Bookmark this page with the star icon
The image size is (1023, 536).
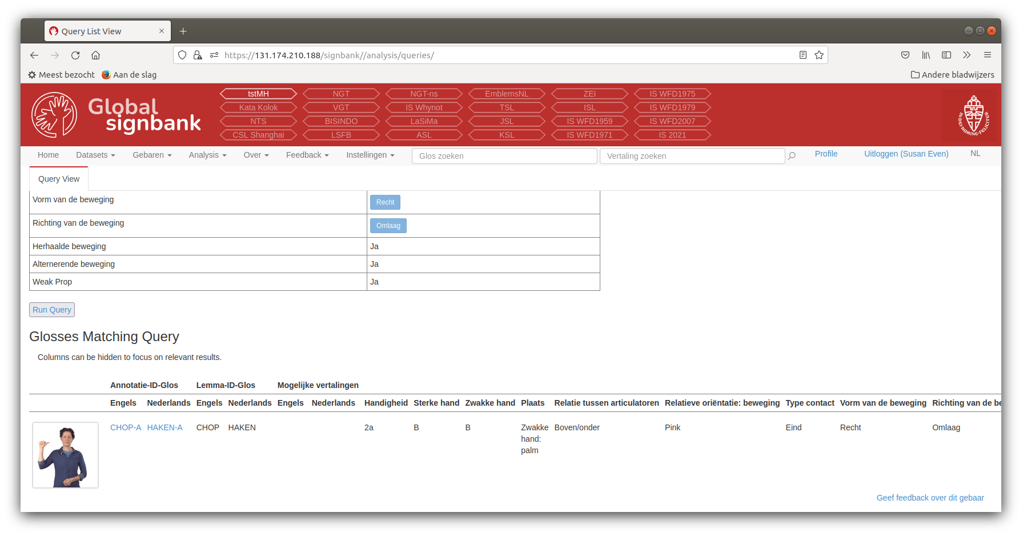coord(819,55)
